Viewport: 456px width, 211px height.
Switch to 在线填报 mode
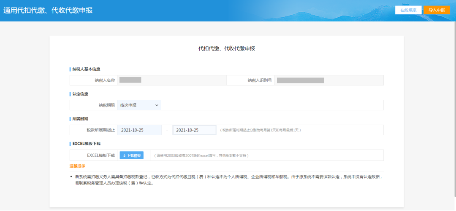point(408,10)
